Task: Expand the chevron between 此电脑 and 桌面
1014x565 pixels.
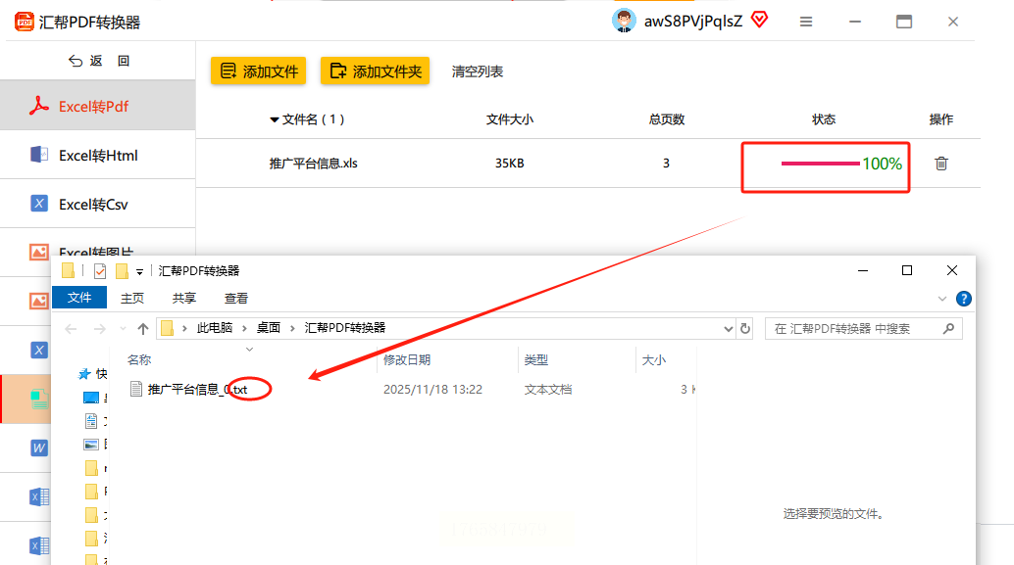Action: (x=244, y=328)
